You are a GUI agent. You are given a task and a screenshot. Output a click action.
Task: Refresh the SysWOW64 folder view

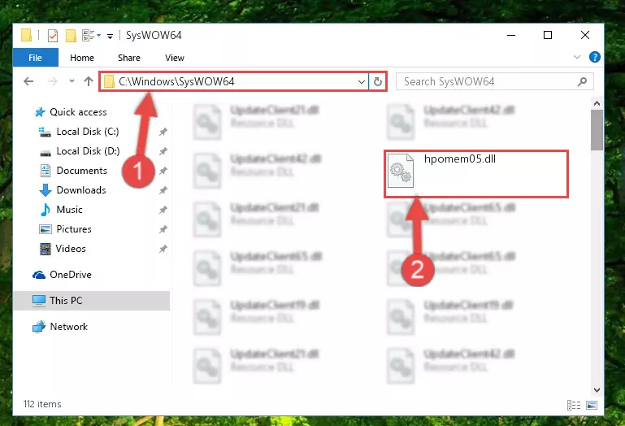tap(377, 82)
